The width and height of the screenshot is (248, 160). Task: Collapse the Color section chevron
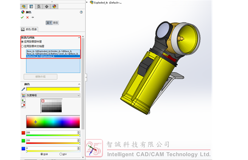79,84
